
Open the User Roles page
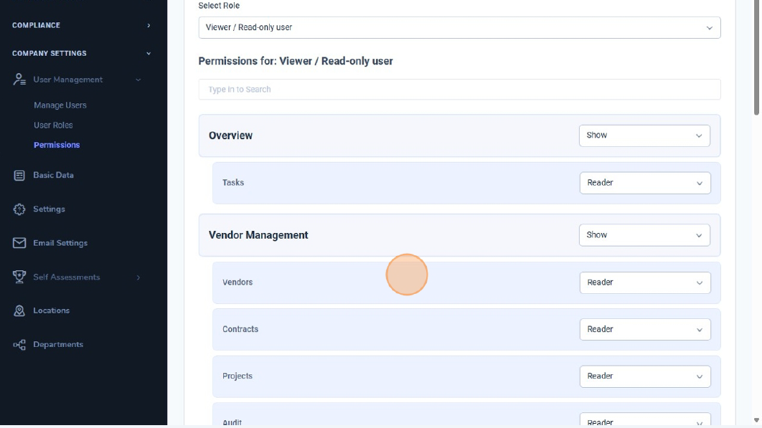pos(53,125)
